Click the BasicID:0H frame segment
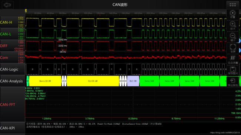Viewport: 241px width, 135px height. (45, 81)
